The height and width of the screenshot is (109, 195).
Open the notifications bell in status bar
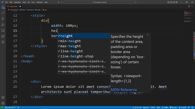(x=192, y=107)
